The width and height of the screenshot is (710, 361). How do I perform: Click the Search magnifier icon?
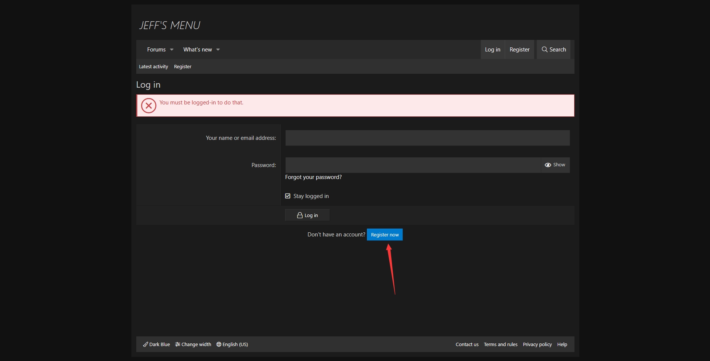coord(545,49)
